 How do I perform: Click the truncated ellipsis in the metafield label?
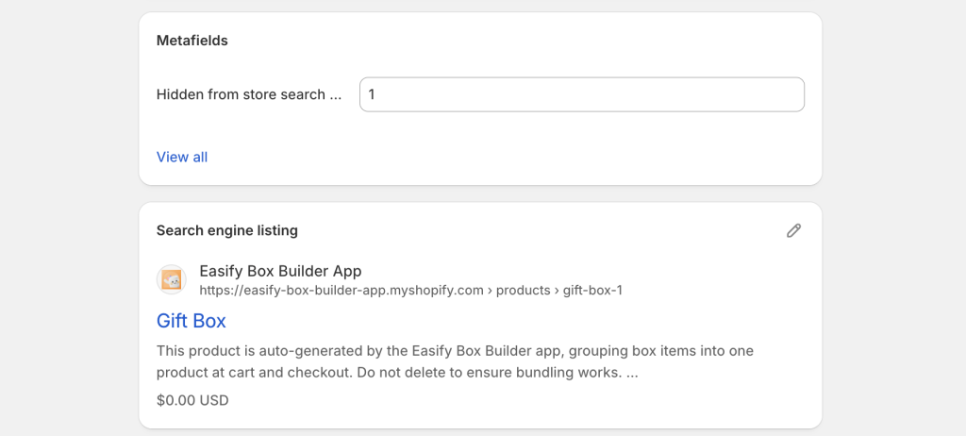pyautogui.click(x=335, y=94)
